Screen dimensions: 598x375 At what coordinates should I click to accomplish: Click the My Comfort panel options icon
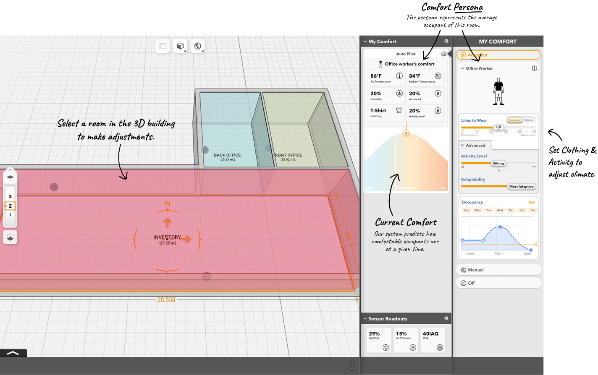pyautogui.click(x=446, y=41)
